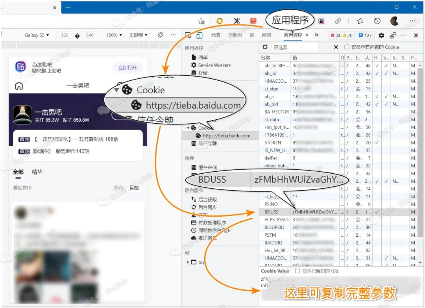Add this page to favorites
This screenshot has width=425, height=308.
201,21
